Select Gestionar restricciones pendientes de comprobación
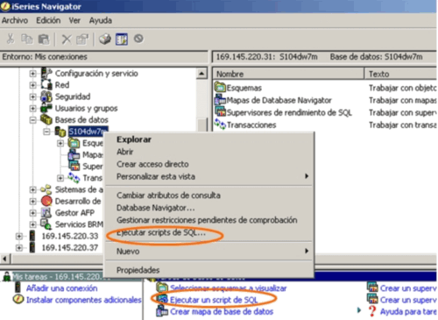This screenshot has width=438, height=320. [x=209, y=220]
